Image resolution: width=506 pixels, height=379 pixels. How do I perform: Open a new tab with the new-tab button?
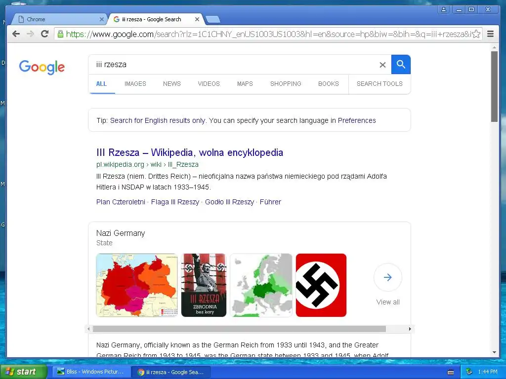click(x=213, y=19)
